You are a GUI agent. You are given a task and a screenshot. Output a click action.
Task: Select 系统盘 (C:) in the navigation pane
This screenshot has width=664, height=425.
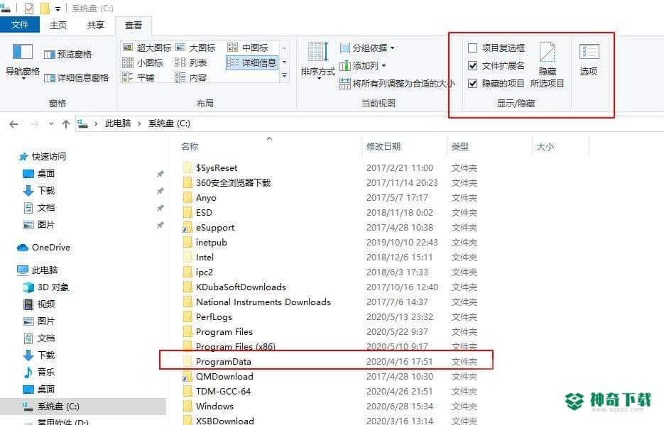51,407
